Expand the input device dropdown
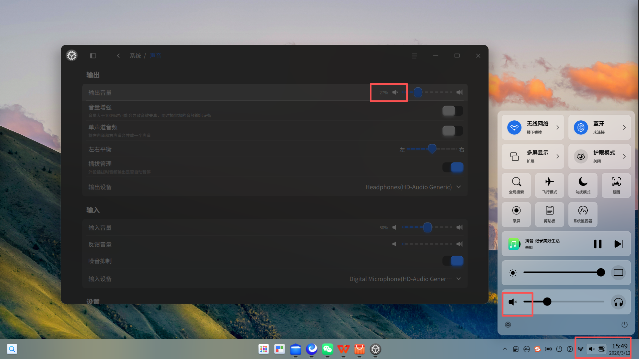 coord(459,279)
